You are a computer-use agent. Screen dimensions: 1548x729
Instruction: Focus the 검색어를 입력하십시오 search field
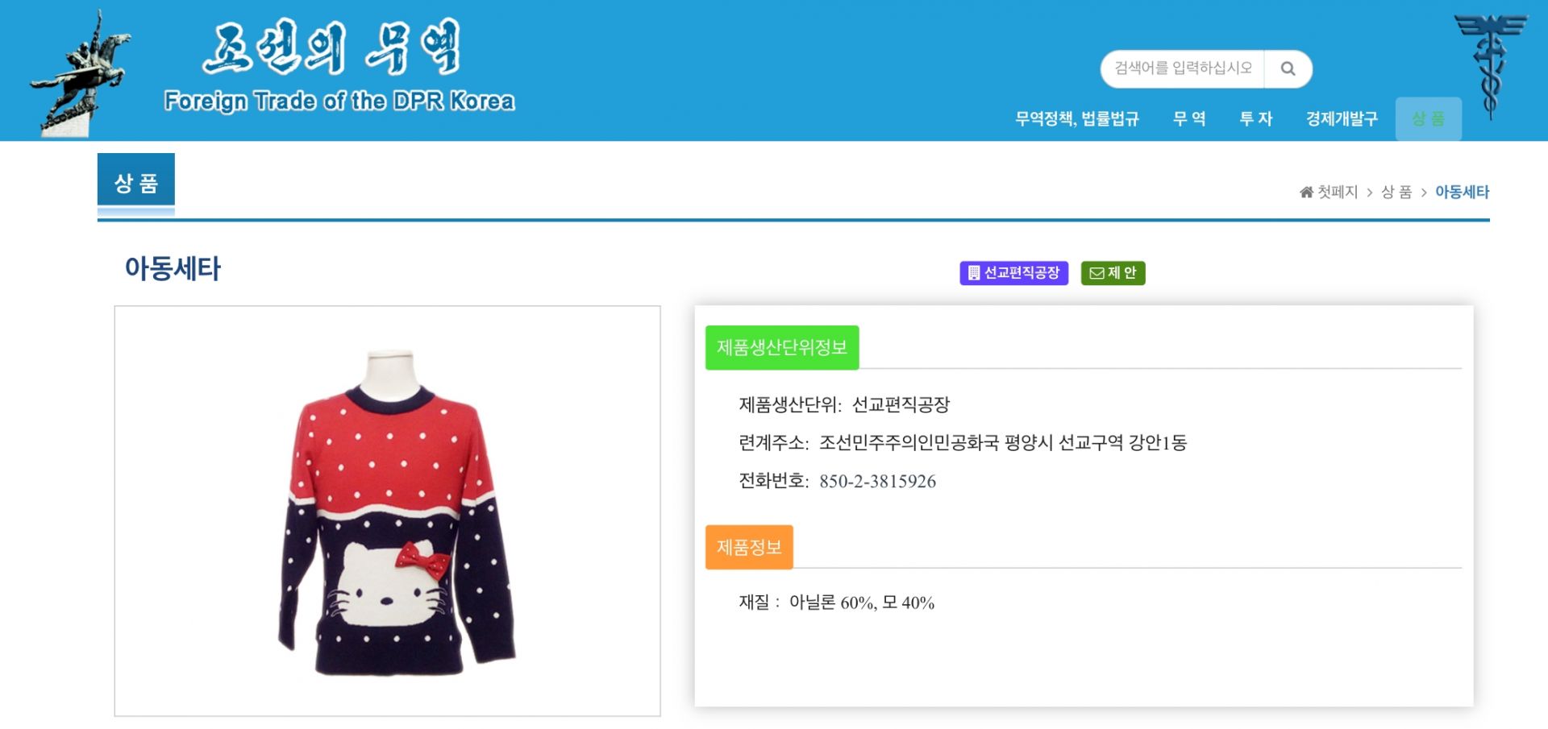pyautogui.click(x=1183, y=69)
